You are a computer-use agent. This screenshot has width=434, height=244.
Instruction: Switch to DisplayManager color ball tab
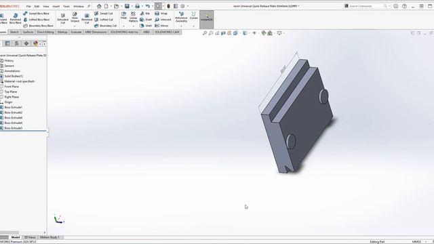(x=35, y=43)
